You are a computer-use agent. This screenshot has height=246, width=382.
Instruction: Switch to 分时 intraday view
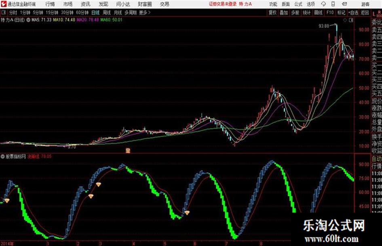[x=13, y=13]
